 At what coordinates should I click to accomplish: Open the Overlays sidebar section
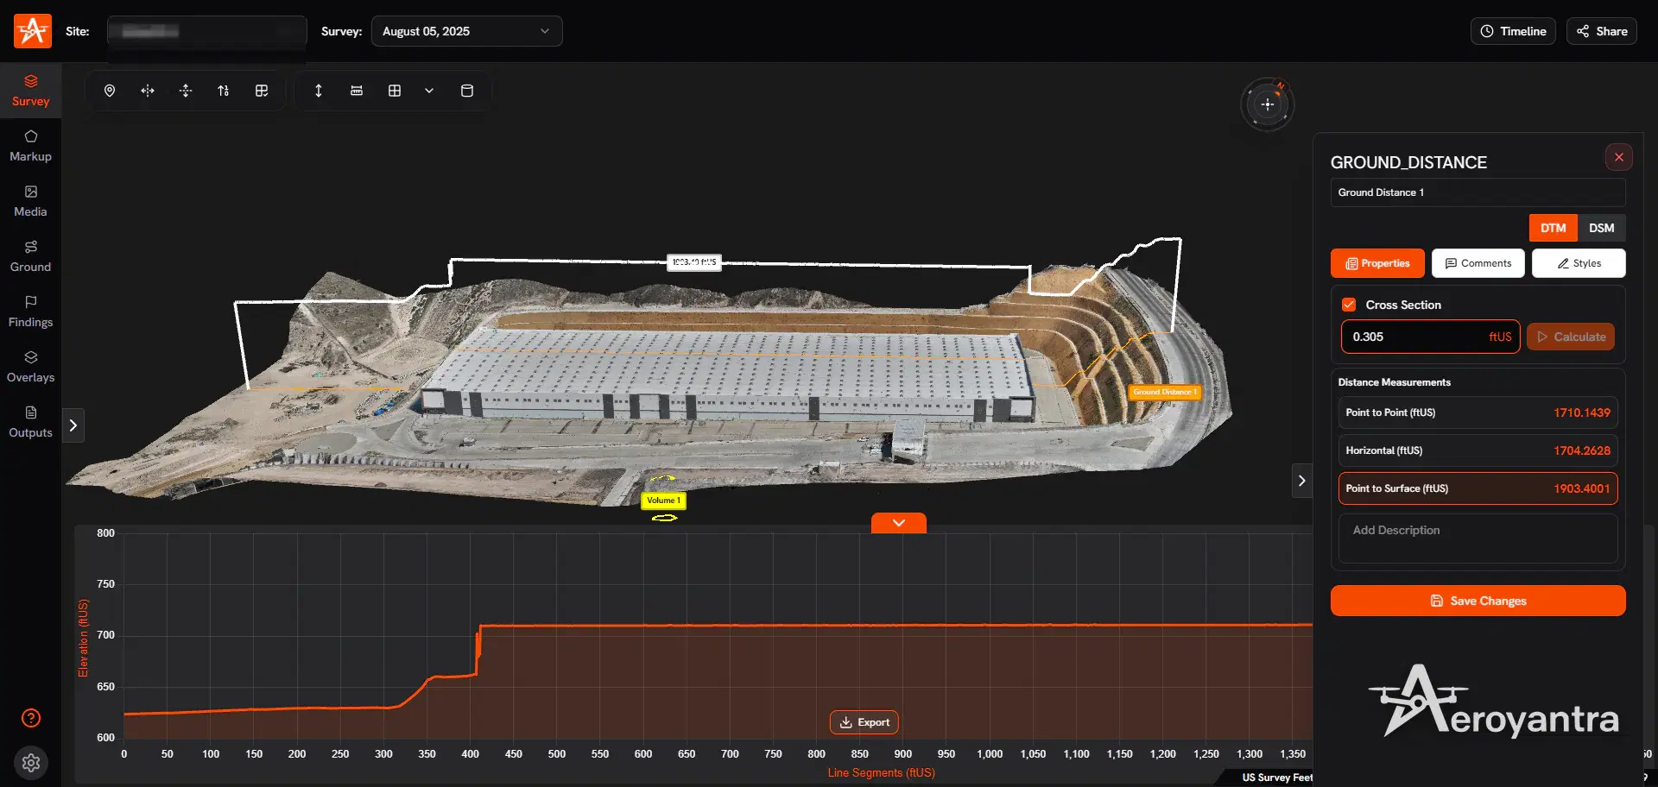pyautogui.click(x=31, y=367)
